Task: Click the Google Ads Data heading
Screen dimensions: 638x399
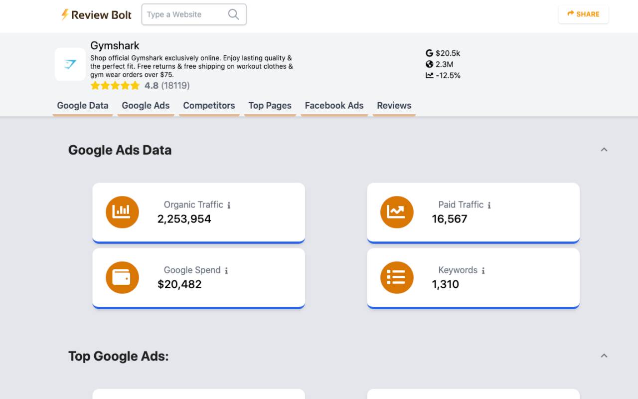Action: 120,150
